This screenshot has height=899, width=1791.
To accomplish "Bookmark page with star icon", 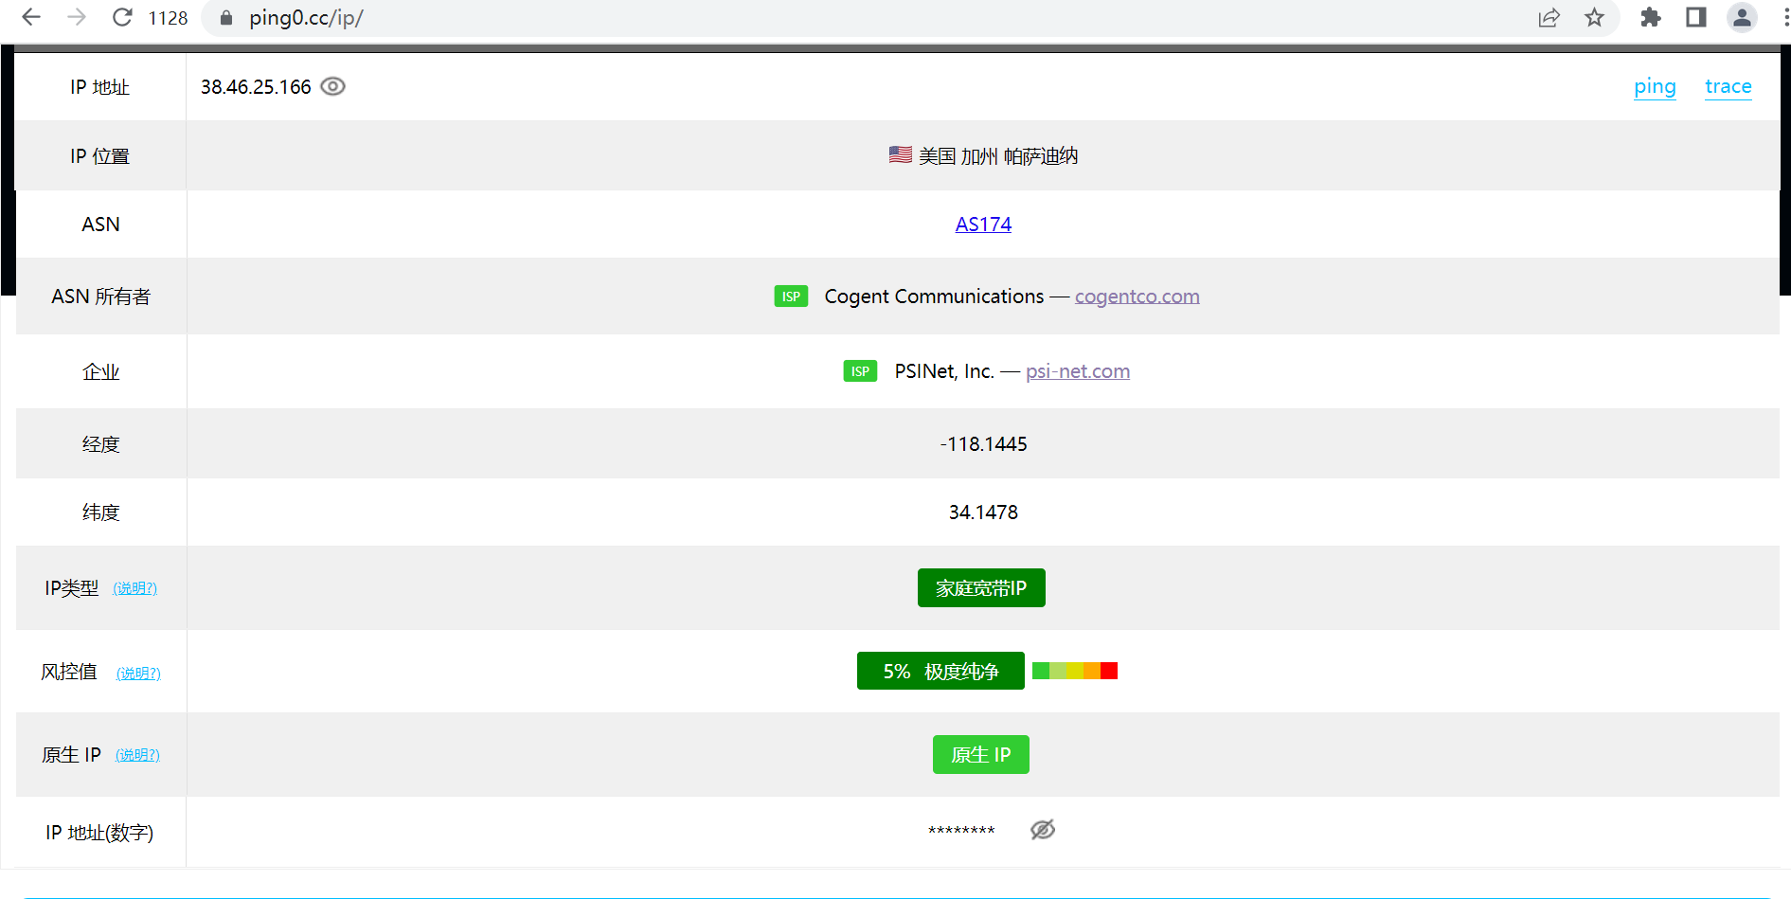I will pos(1595,17).
